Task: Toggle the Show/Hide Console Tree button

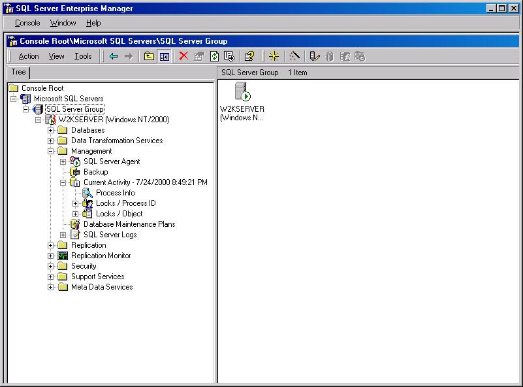Action: tap(164, 56)
